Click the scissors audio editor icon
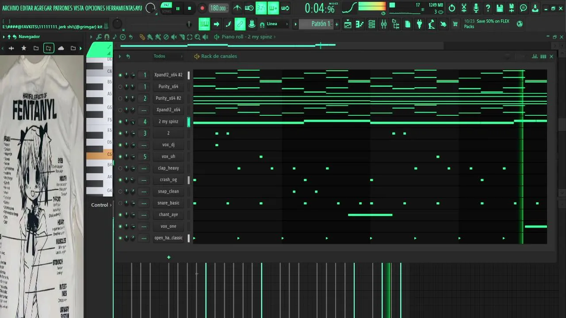Viewport: 566px width, 318px height. click(x=464, y=8)
